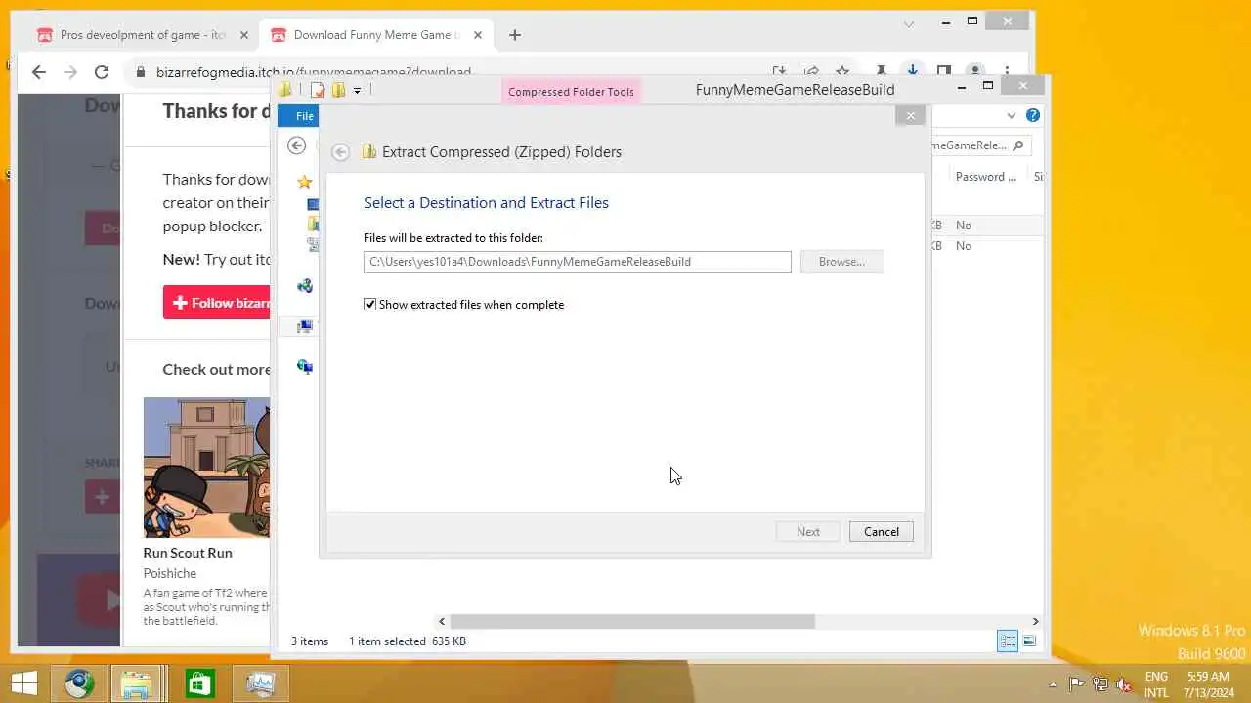1251x703 pixels.
Task: Click the first 'No' password cell
Action: (x=964, y=226)
